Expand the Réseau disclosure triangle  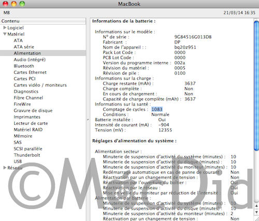[x=5, y=168]
